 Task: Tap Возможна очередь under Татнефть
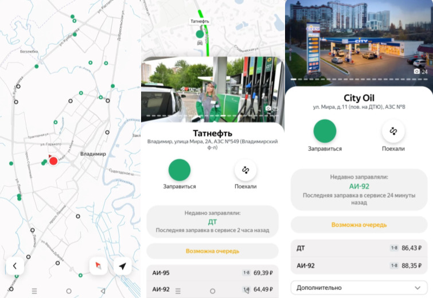point(212,251)
